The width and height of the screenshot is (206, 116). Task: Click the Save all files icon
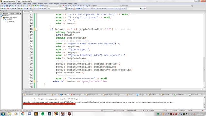tap(10, 6)
